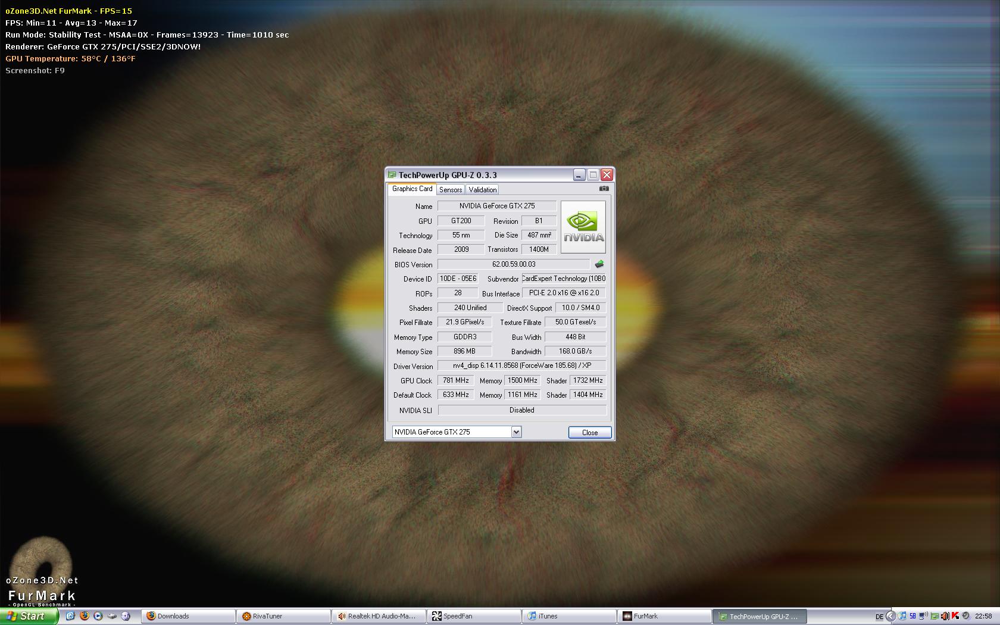
Task: Click the GPU-Z screenshot camera icon
Action: click(604, 189)
